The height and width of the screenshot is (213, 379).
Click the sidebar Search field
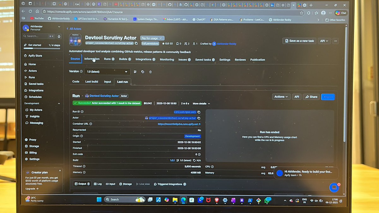pyautogui.click(x=39, y=36)
